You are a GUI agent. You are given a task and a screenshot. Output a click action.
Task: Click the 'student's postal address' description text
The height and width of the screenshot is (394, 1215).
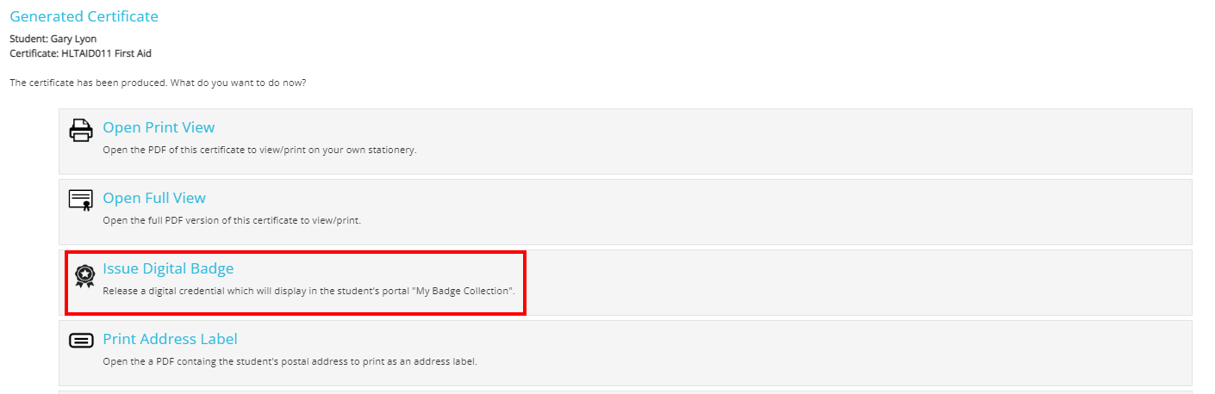click(x=290, y=361)
